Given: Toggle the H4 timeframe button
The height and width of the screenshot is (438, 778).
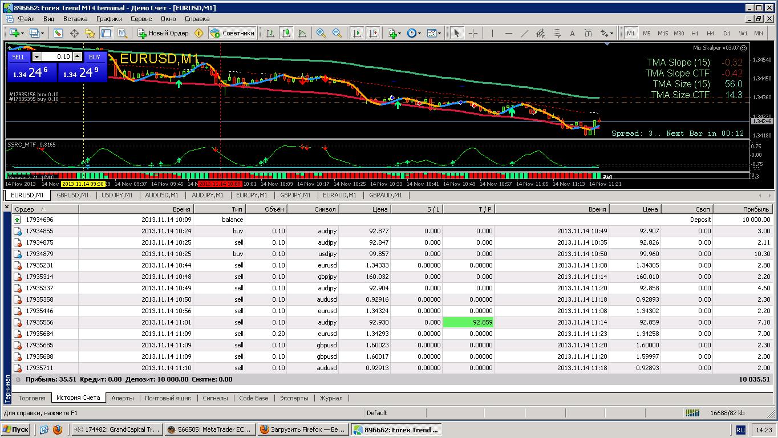Looking at the screenshot, I should coord(710,33).
